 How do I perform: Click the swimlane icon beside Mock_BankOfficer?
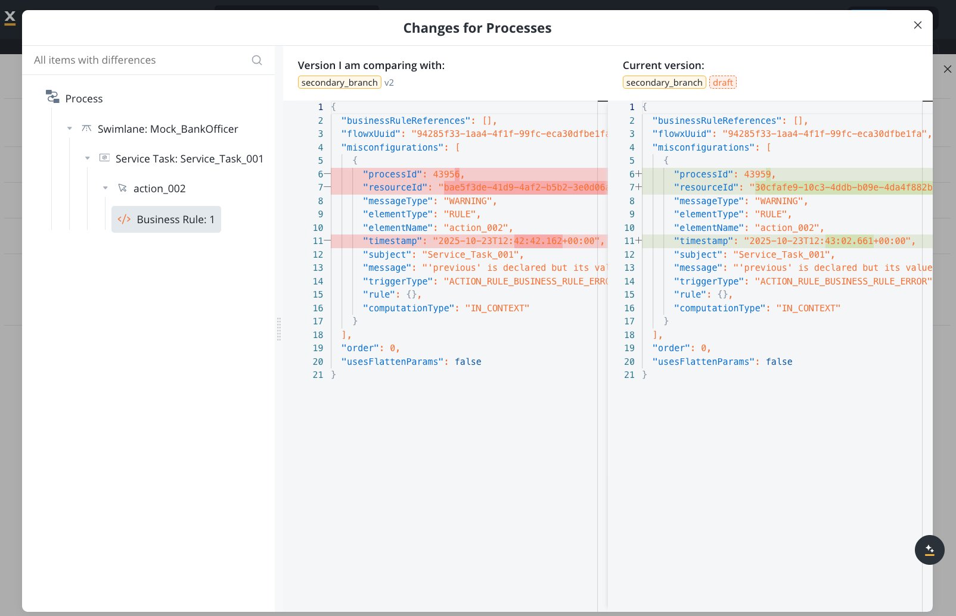(x=86, y=129)
